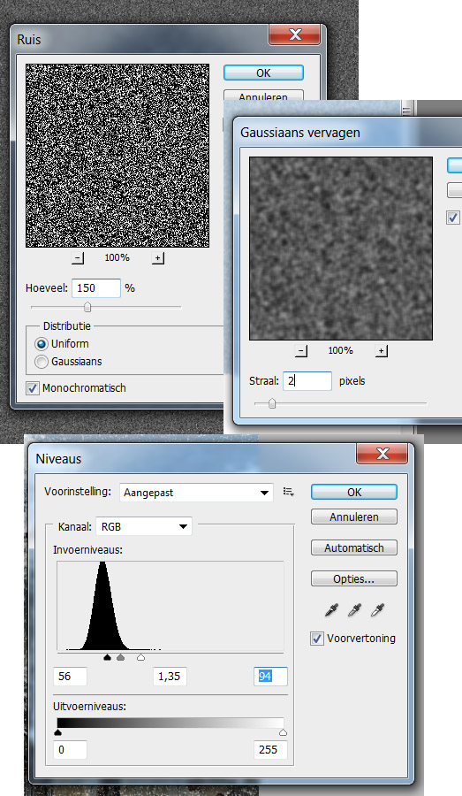
Task: Click the Ruis preview 100% zoom label
Action: (x=117, y=258)
